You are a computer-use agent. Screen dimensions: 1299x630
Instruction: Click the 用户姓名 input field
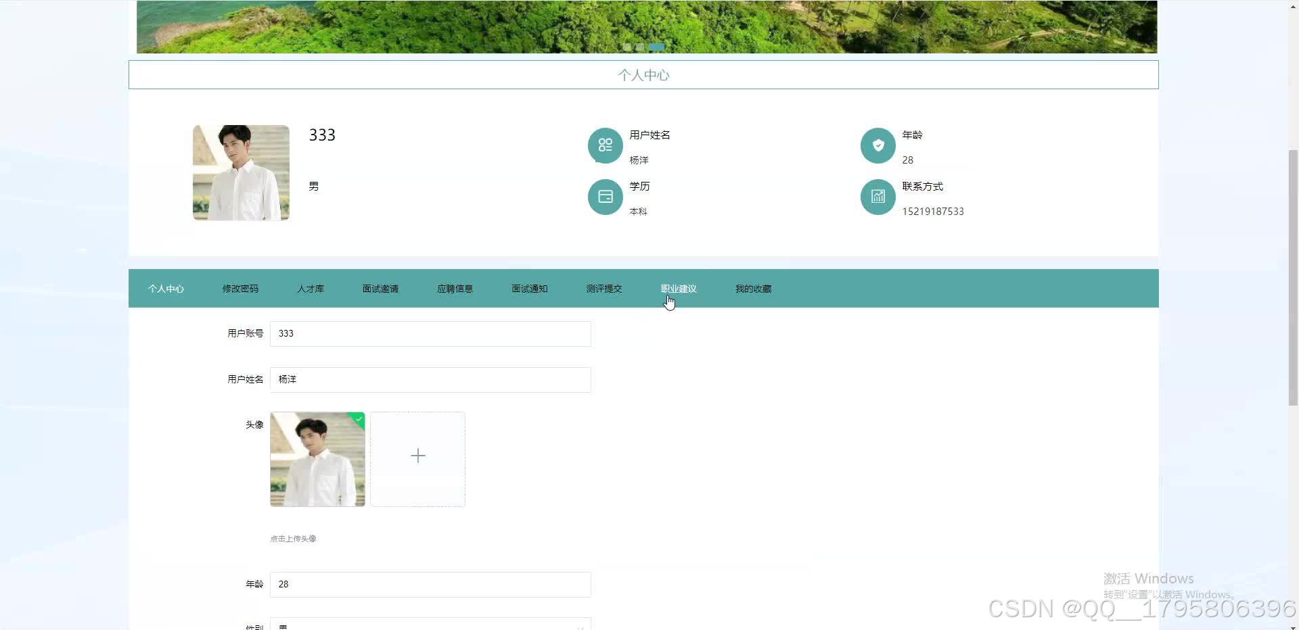(430, 380)
